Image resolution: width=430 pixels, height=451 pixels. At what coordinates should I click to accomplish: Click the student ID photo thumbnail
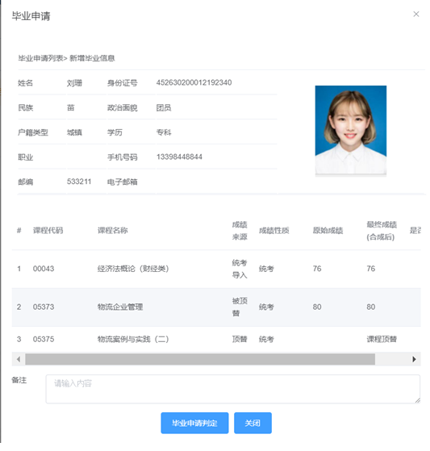351,130
